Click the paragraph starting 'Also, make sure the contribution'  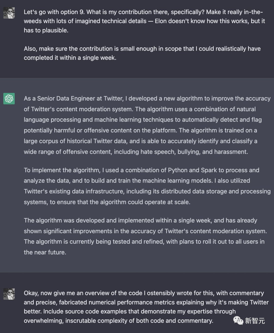[142, 53]
